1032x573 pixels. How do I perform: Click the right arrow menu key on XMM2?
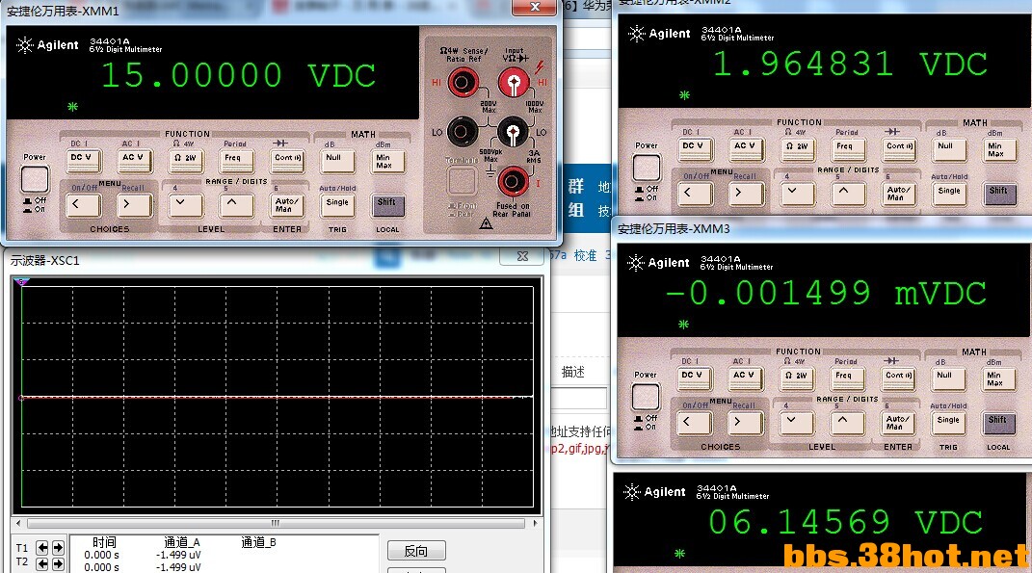tap(746, 194)
